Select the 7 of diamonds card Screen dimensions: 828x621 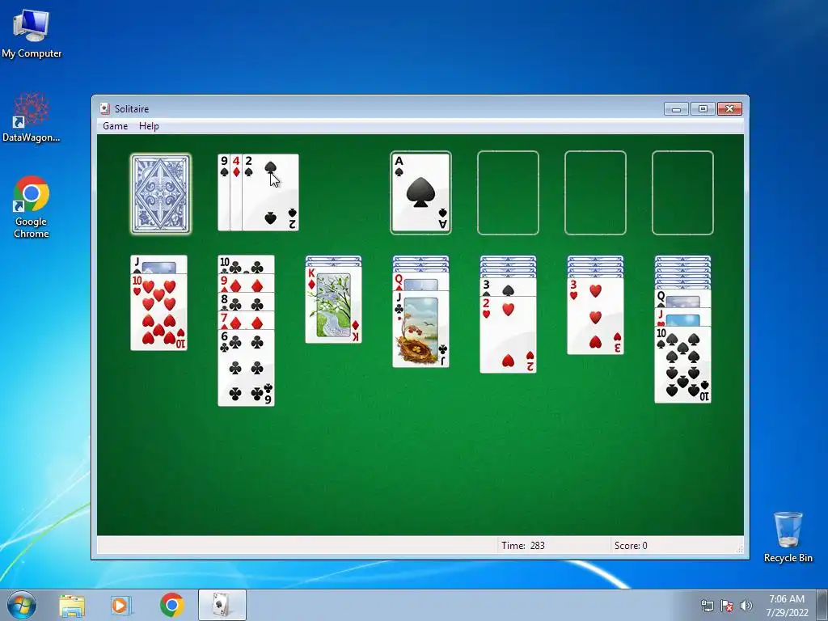246,320
